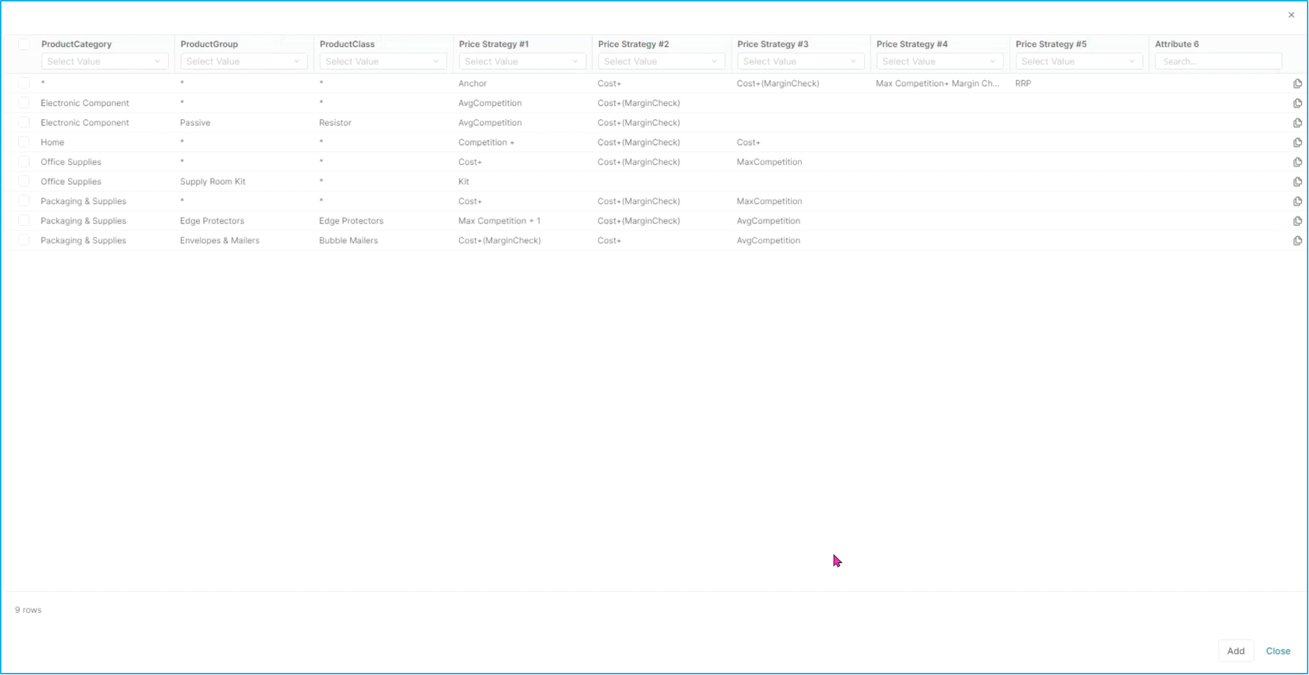The height and width of the screenshot is (675, 1309).
Task: Copy the Bubble Mailers row
Action: [1297, 240]
